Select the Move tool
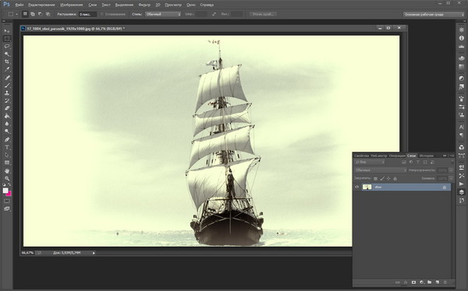This screenshot has width=468, height=291. point(7,31)
